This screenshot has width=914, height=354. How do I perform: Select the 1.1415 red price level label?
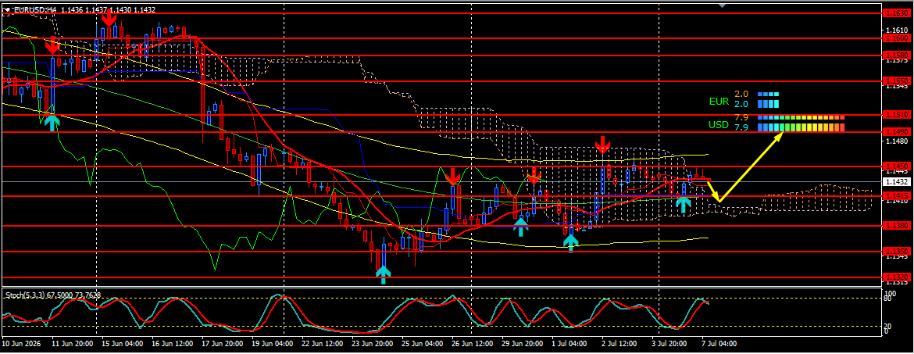click(897, 196)
